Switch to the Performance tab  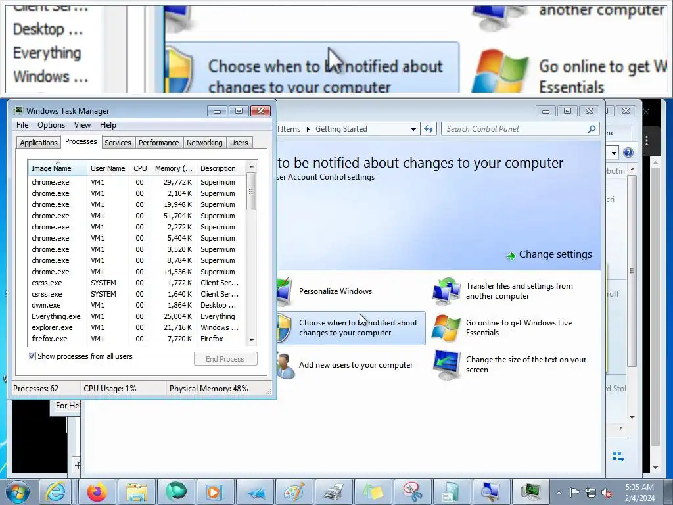click(159, 143)
